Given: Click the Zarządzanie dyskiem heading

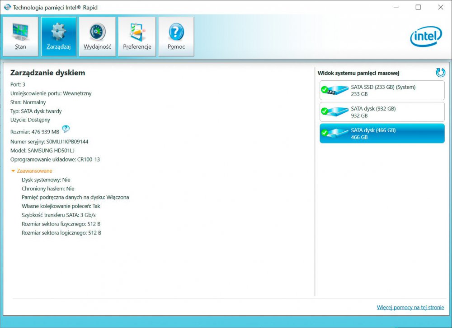Looking at the screenshot, I should click(x=47, y=73).
